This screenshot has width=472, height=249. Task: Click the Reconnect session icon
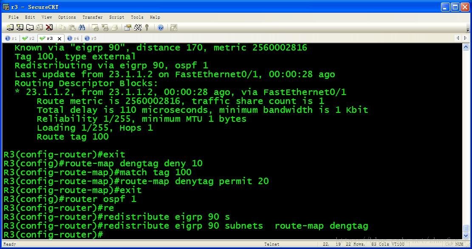pos(40,28)
